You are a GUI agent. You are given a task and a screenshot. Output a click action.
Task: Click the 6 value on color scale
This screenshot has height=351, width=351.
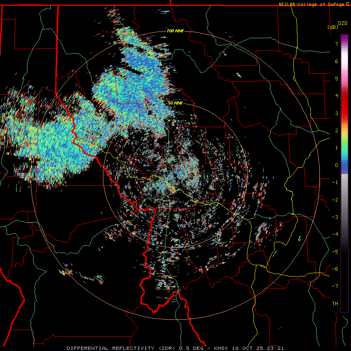pyautogui.click(x=337, y=61)
